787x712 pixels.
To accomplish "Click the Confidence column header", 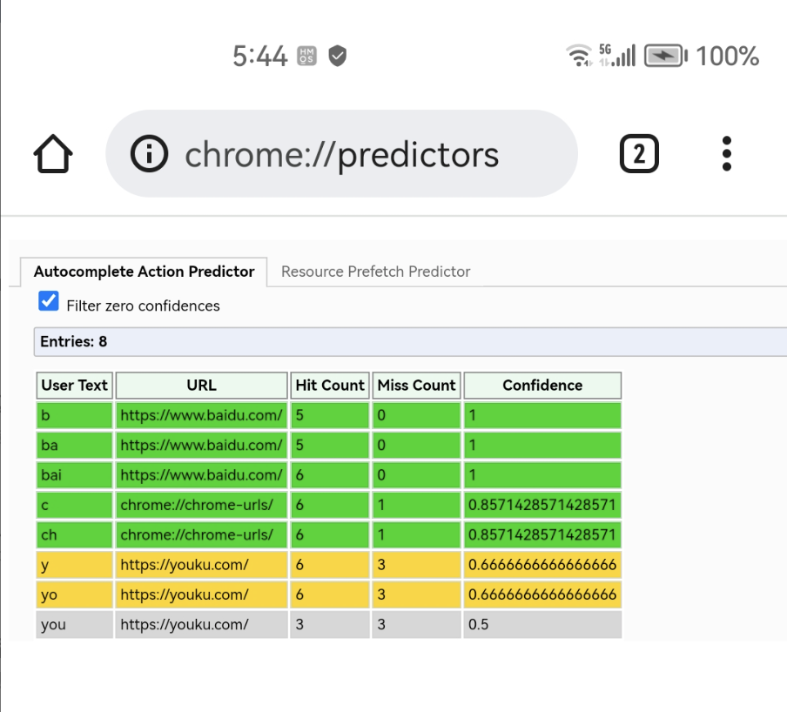I will [x=542, y=386].
